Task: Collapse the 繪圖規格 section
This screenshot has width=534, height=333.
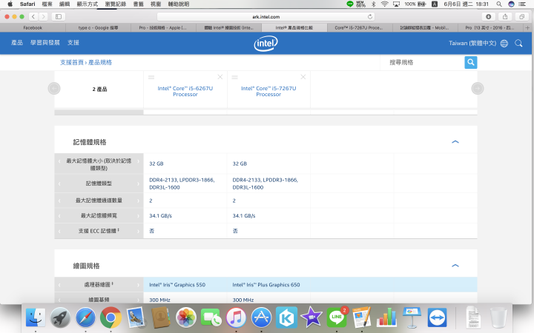Action: (455, 266)
